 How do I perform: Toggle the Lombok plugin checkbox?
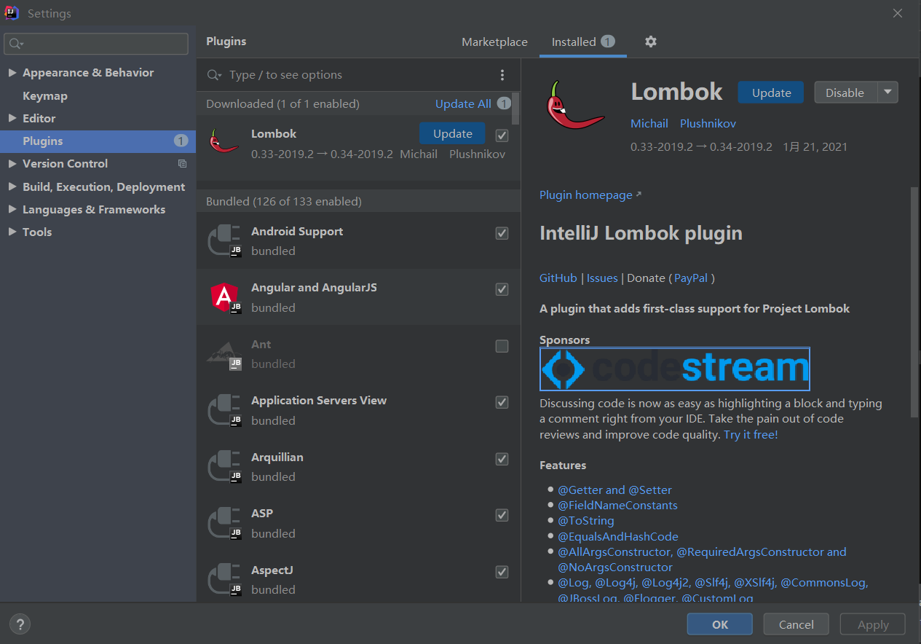[x=502, y=136]
